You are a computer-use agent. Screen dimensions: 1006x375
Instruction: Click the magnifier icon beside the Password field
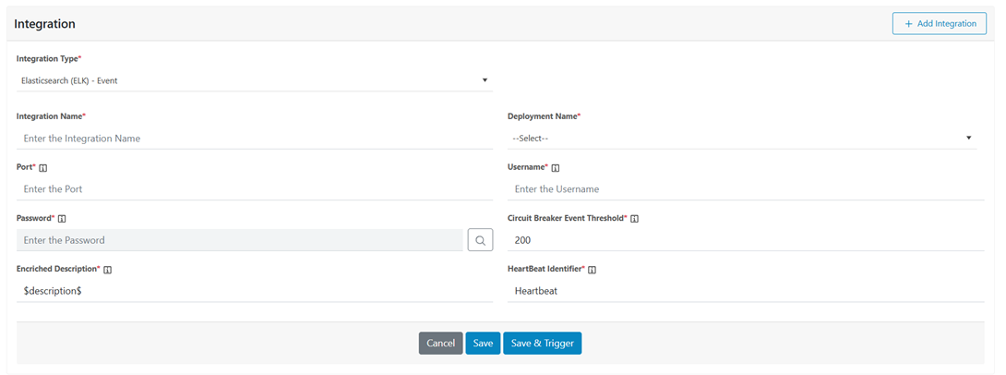tap(480, 240)
